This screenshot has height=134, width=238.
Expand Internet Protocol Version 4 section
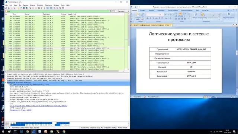tap(6, 79)
